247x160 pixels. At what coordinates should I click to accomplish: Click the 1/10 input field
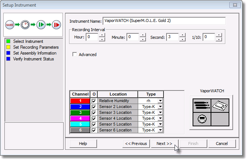tap(209, 37)
